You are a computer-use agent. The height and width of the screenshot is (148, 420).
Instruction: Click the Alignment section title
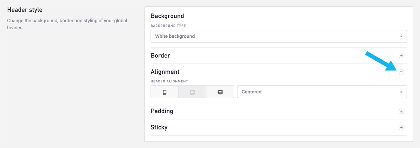[165, 72]
